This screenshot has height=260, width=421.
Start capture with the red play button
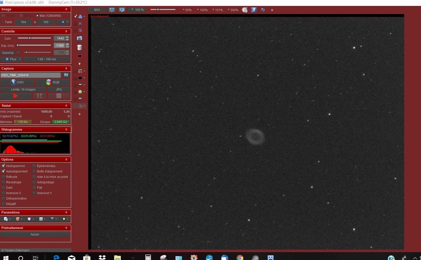pos(16,96)
